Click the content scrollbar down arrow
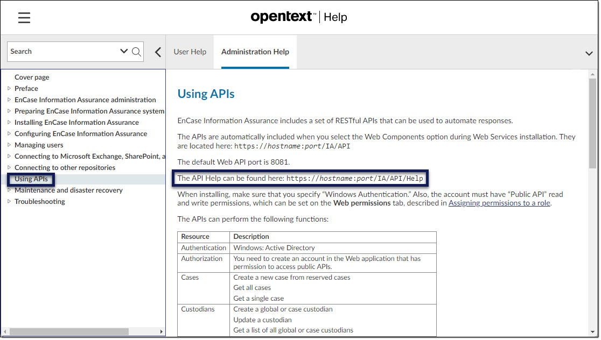The height and width of the screenshot is (340, 601). coord(592,332)
